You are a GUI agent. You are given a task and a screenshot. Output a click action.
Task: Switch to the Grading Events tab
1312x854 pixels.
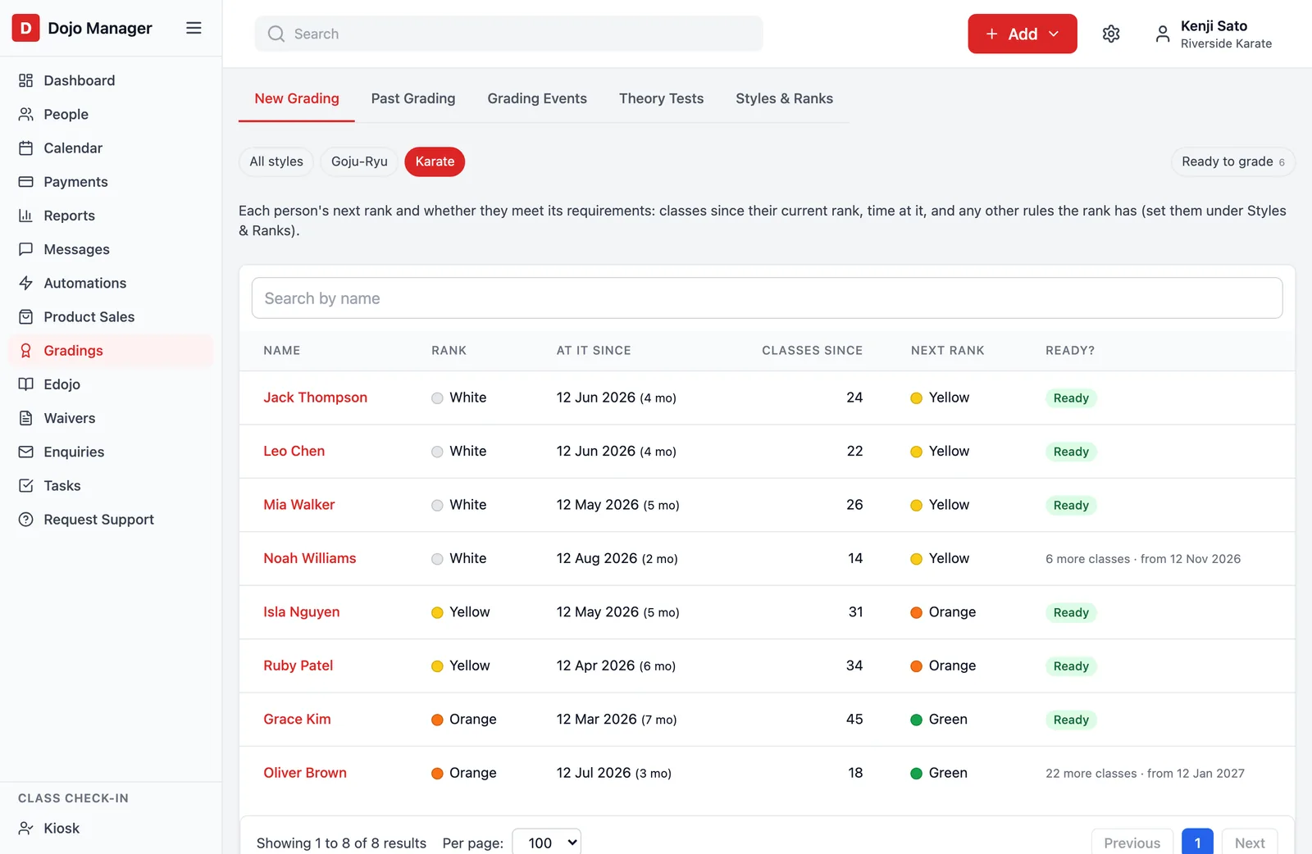click(x=537, y=98)
